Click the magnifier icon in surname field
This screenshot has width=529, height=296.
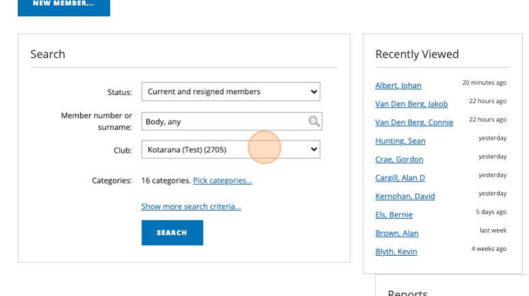pyautogui.click(x=314, y=121)
